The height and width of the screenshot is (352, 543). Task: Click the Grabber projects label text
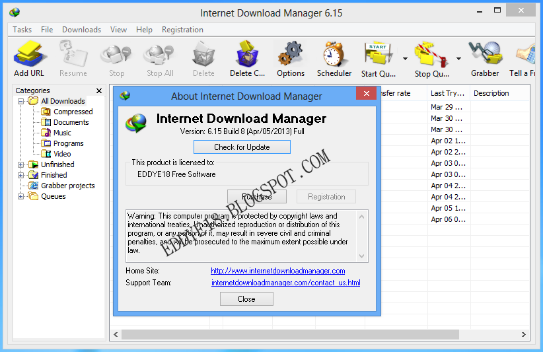68,186
